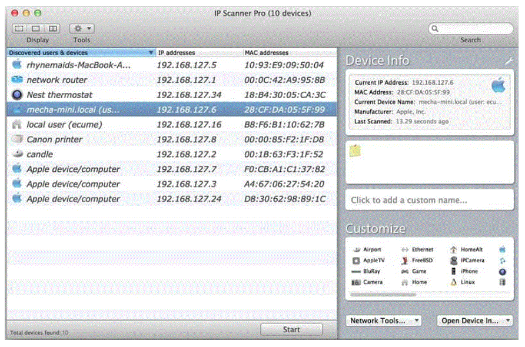Select Canon printer entry
Image resolution: width=525 pixels, height=347 pixels.
[54, 139]
